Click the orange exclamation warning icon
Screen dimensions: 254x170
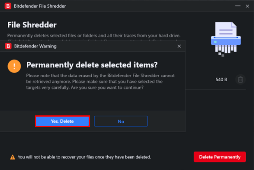pyautogui.click(x=14, y=66)
